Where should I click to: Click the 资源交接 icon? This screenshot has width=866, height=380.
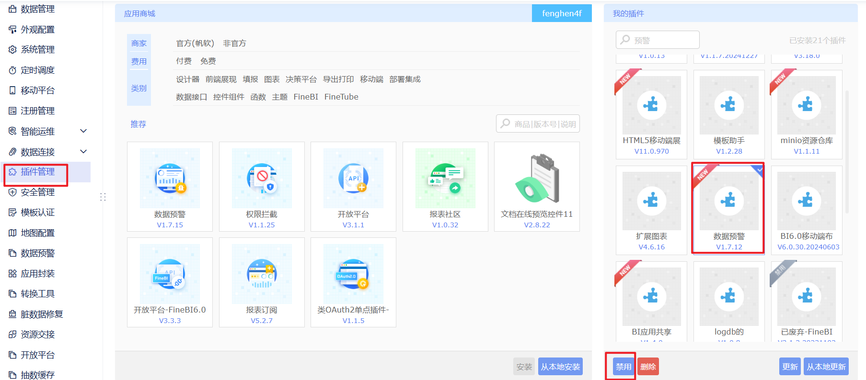[x=13, y=335]
